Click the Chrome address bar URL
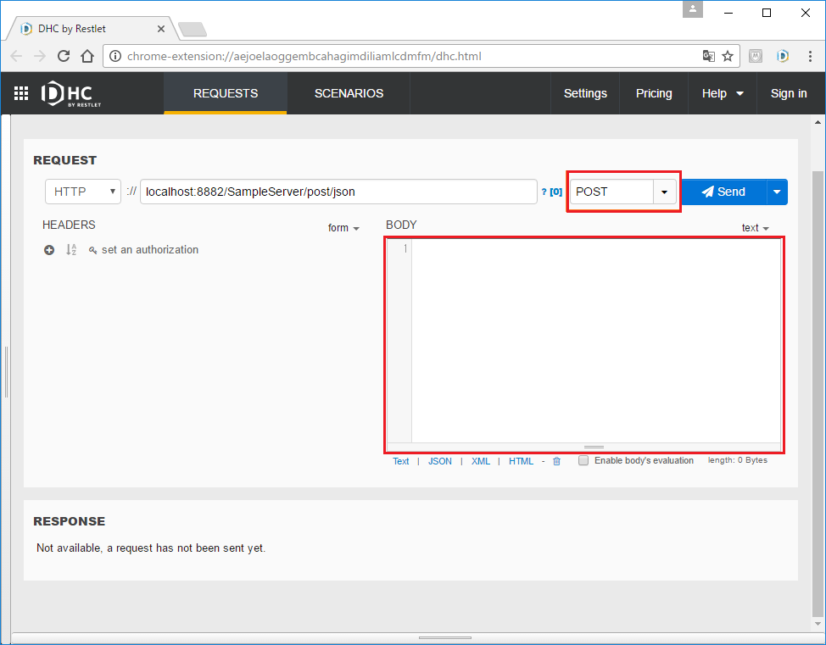 [304, 56]
